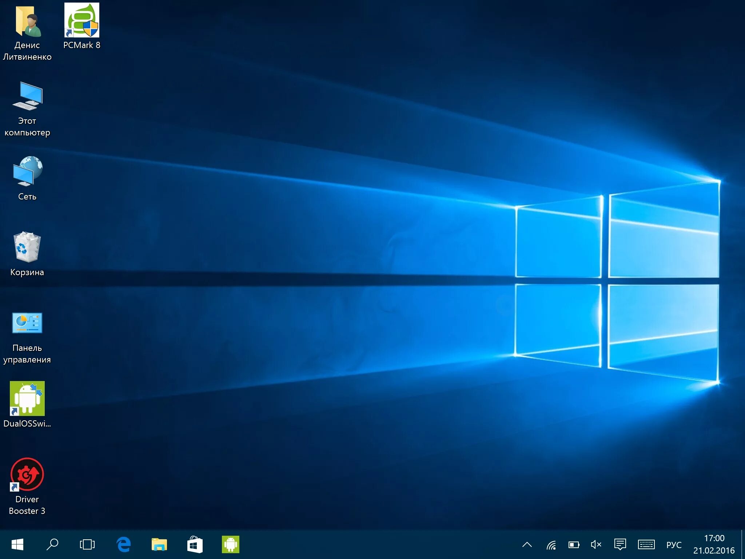Click the Show desktop strip at taskbar end

(743, 544)
